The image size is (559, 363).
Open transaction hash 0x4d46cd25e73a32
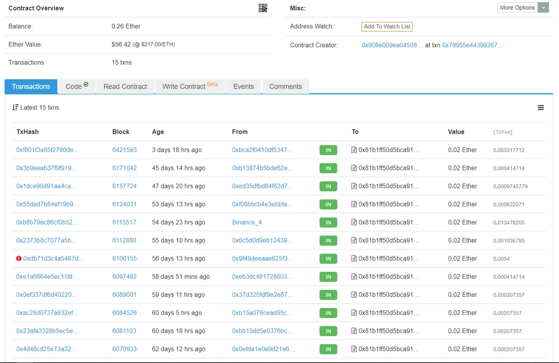46,349
